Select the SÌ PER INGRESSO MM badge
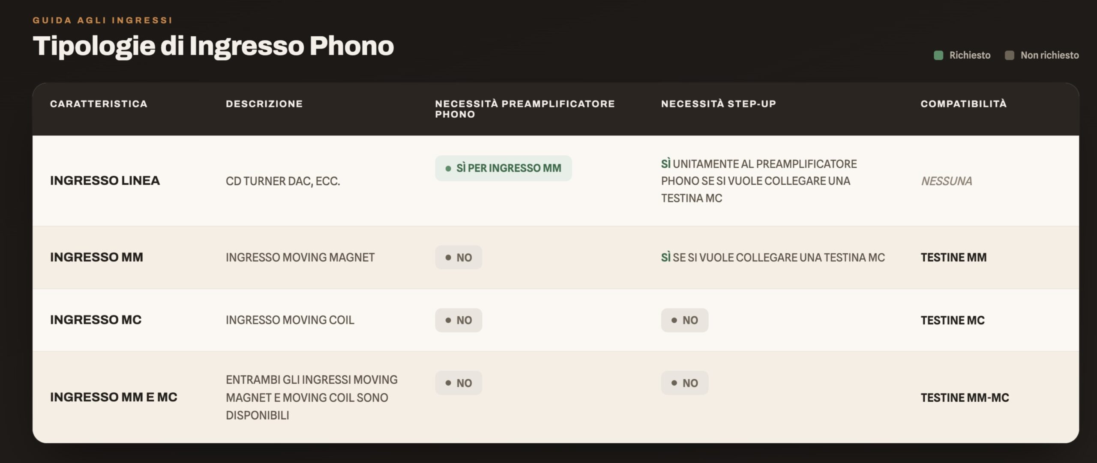The height and width of the screenshot is (463, 1097). point(503,168)
